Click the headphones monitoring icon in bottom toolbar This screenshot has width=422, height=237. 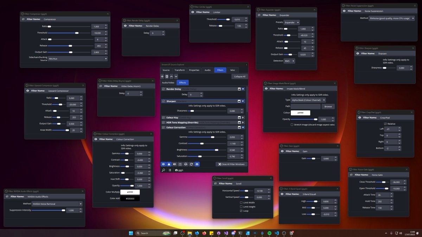pos(186,164)
